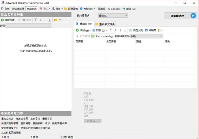Click the 新文件名 column header
This screenshot has width=199, height=139.
point(120,41)
